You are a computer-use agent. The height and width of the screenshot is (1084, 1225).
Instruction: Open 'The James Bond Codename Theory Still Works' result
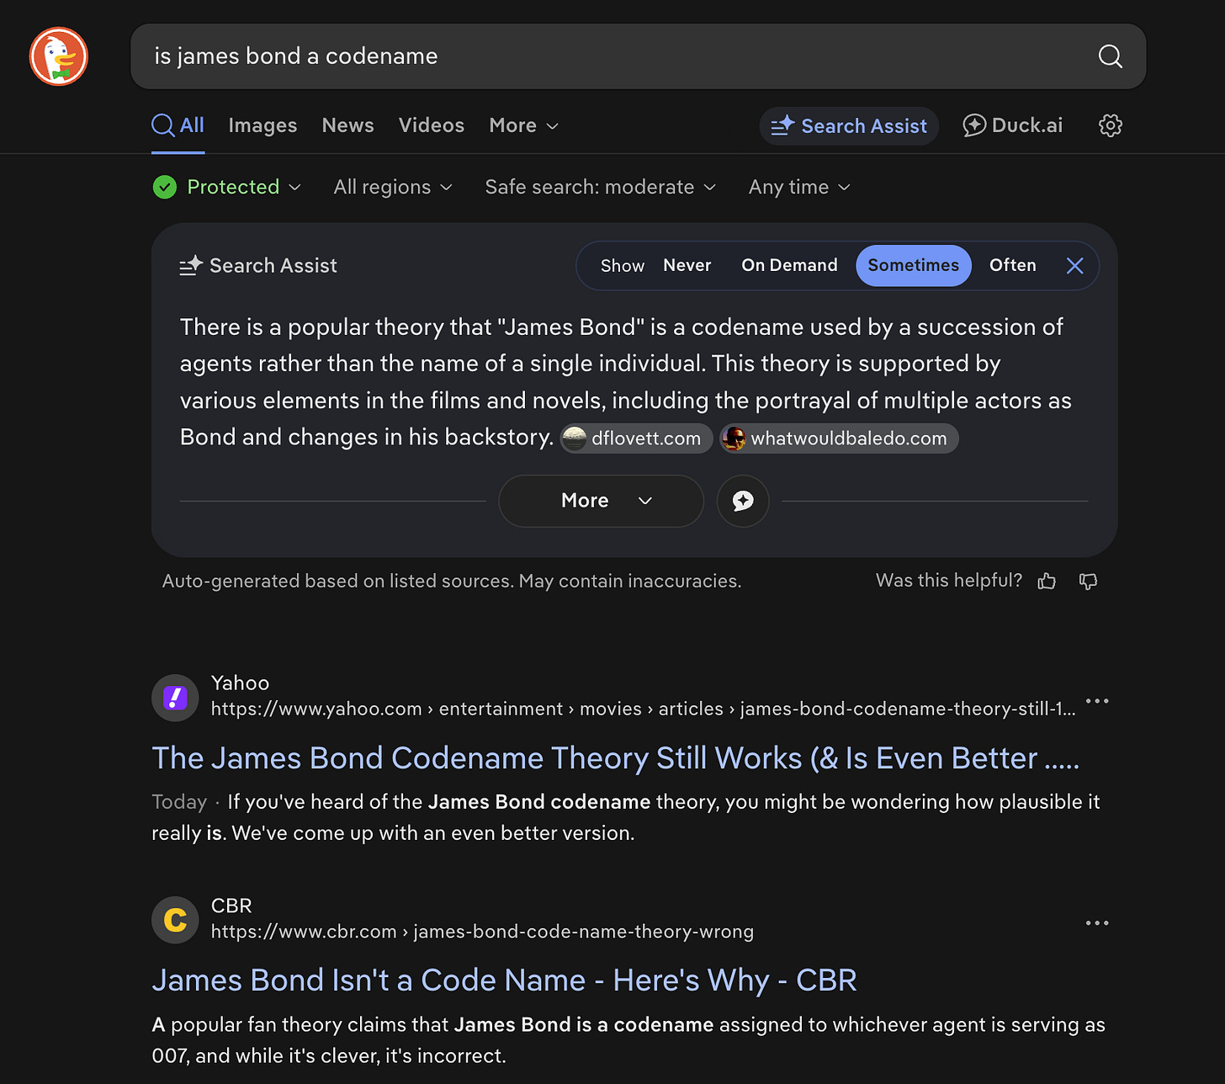point(615,758)
